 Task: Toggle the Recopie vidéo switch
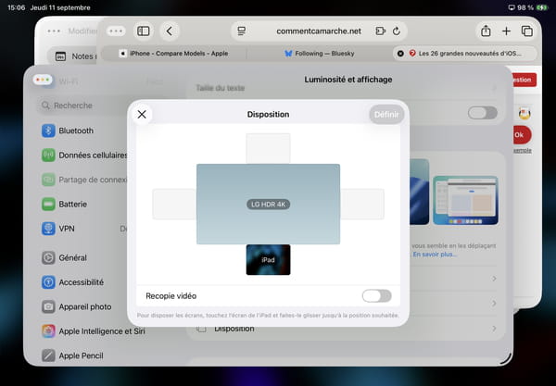[x=376, y=296]
